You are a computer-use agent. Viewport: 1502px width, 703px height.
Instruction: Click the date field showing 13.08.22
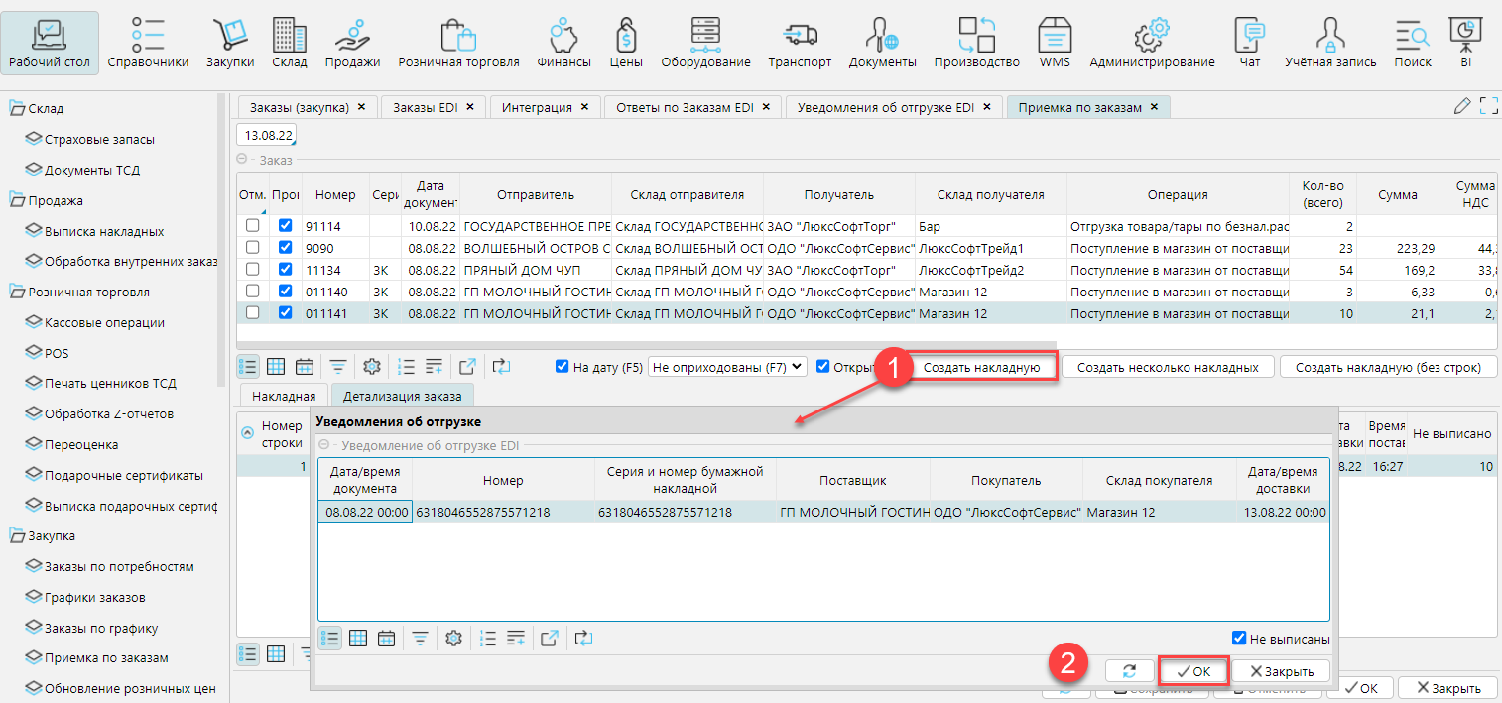point(266,134)
